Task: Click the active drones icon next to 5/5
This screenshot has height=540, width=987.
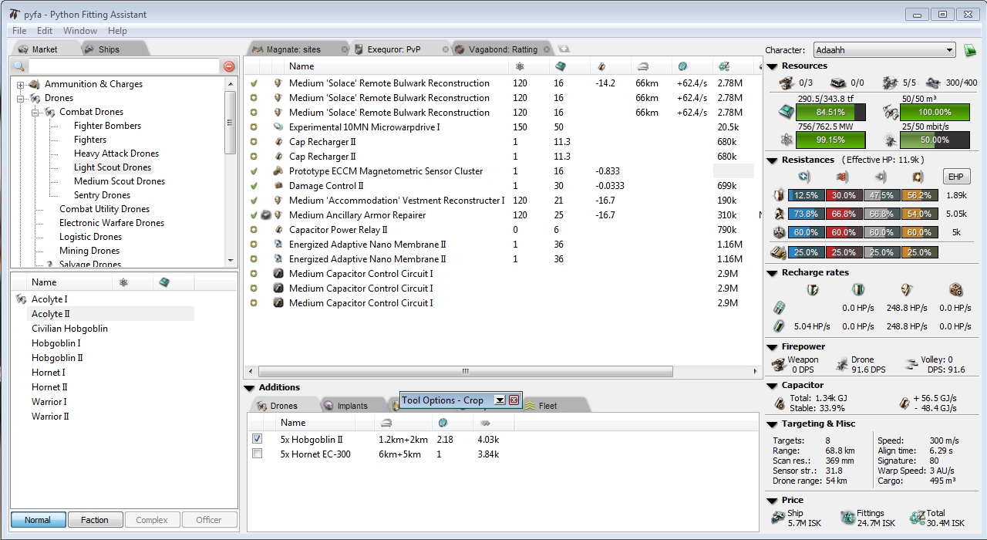Action: (x=890, y=83)
